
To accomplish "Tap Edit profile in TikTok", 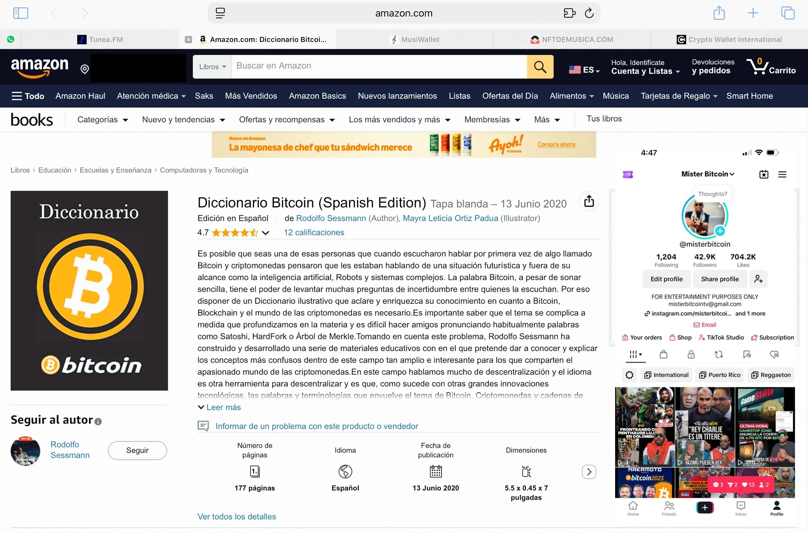I will coord(667,279).
